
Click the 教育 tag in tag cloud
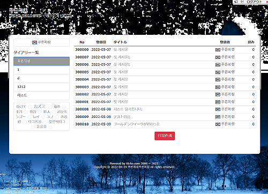click(x=33, y=112)
